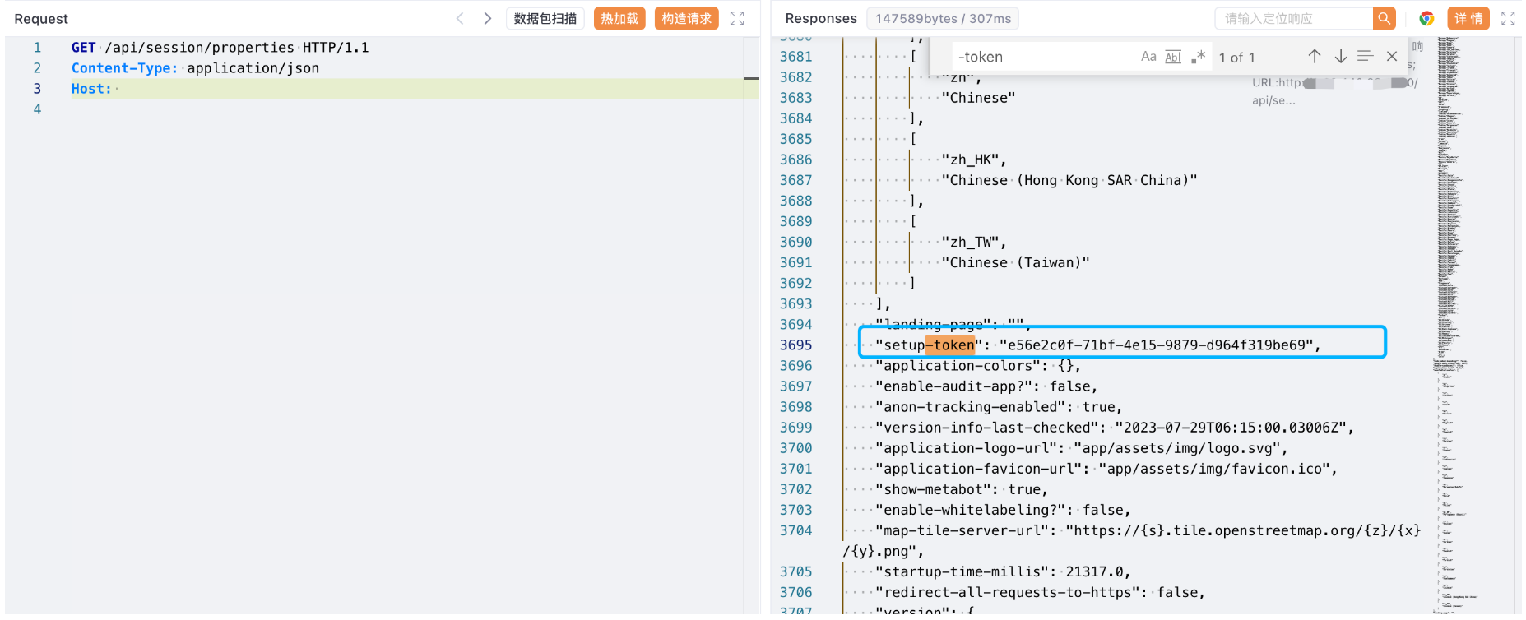1526x620 pixels.
Task: Click the orange search icon in Responses
Action: [x=1385, y=18]
